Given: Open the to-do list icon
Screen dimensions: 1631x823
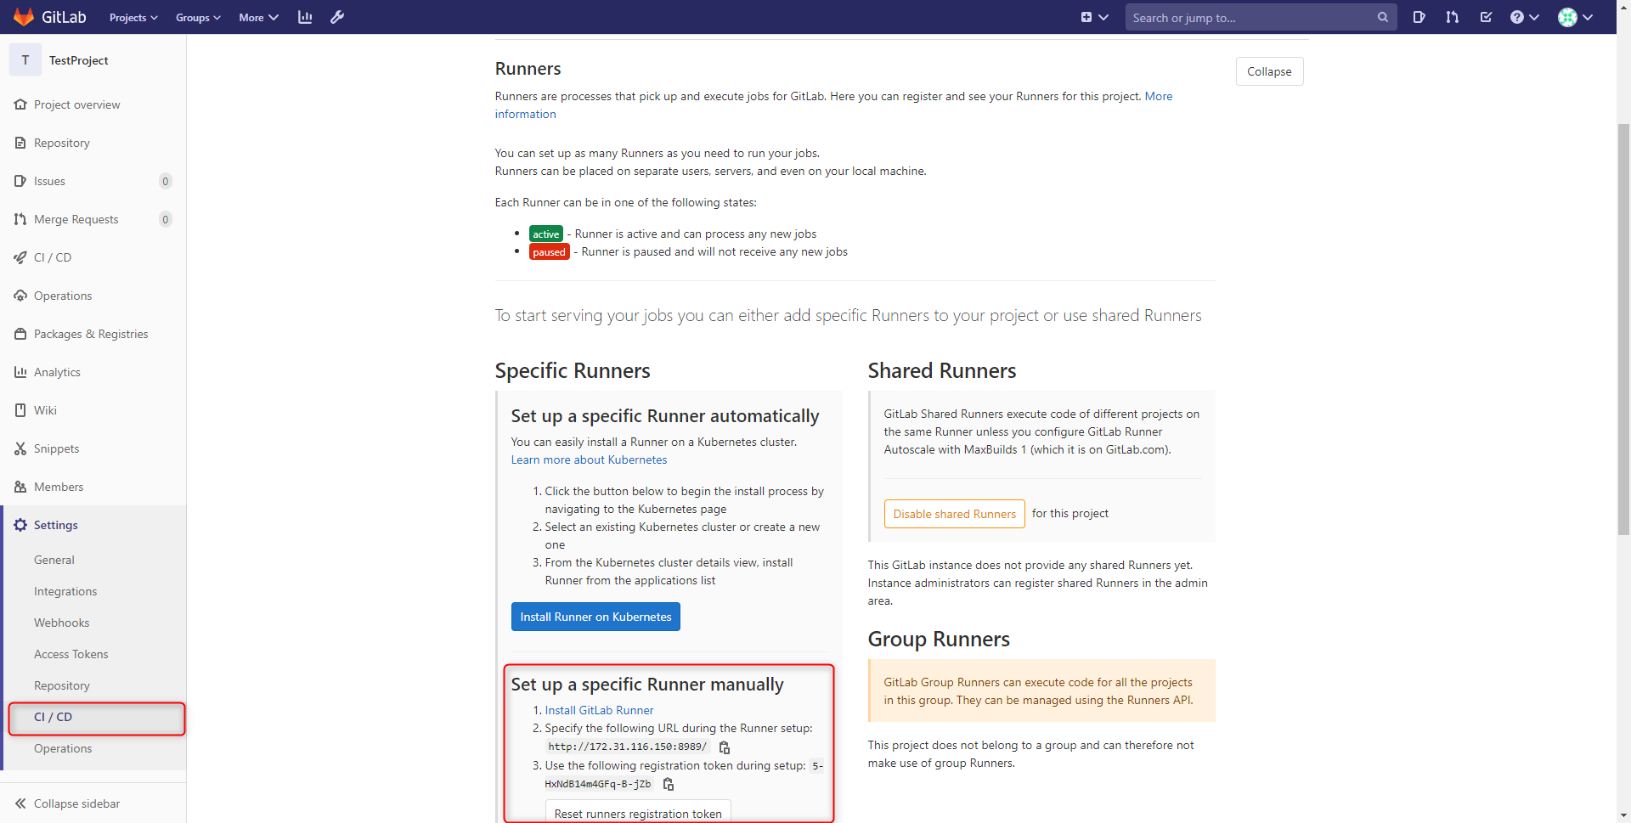Looking at the screenshot, I should pyautogui.click(x=1486, y=17).
